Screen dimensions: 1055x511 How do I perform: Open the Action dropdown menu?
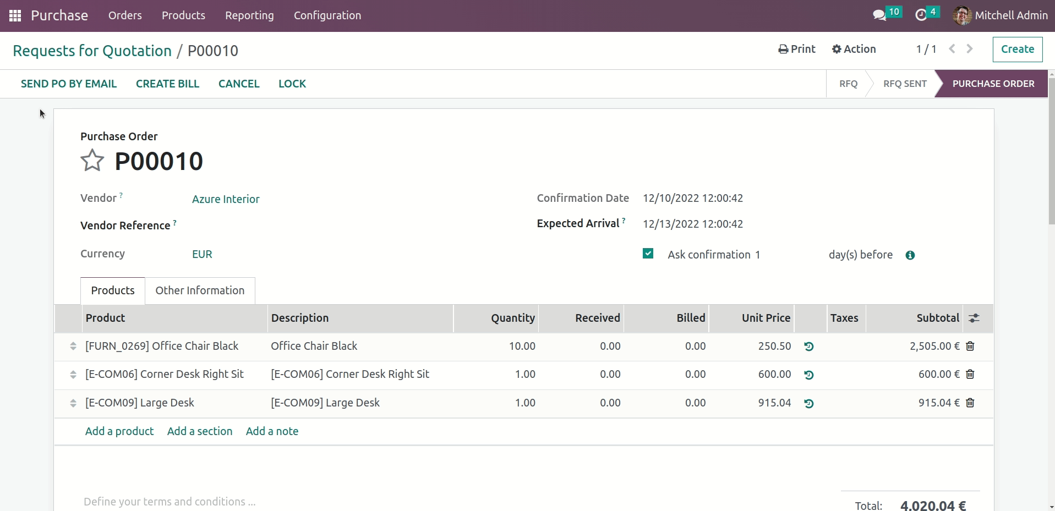(x=854, y=49)
